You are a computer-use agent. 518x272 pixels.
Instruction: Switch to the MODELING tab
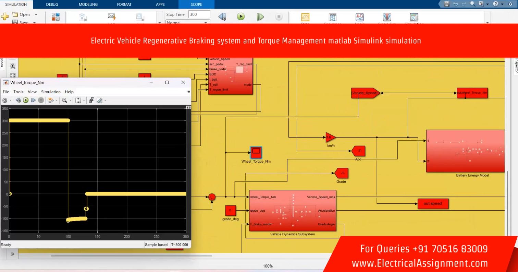(x=88, y=4)
